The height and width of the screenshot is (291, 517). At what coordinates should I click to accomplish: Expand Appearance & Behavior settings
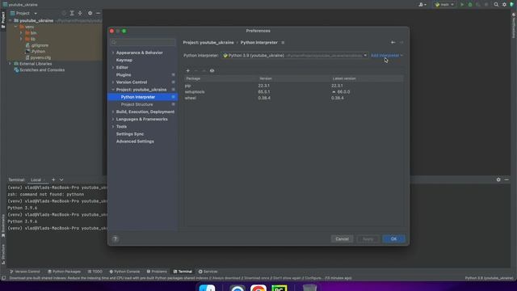pos(113,53)
